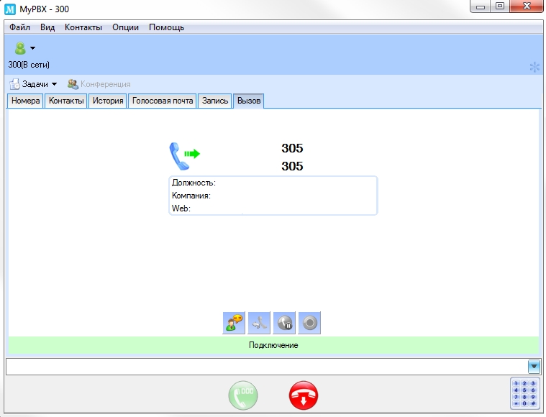Click the chat with contact icon
Image resolution: width=546 pixels, height=417 pixels.
click(x=234, y=324)
